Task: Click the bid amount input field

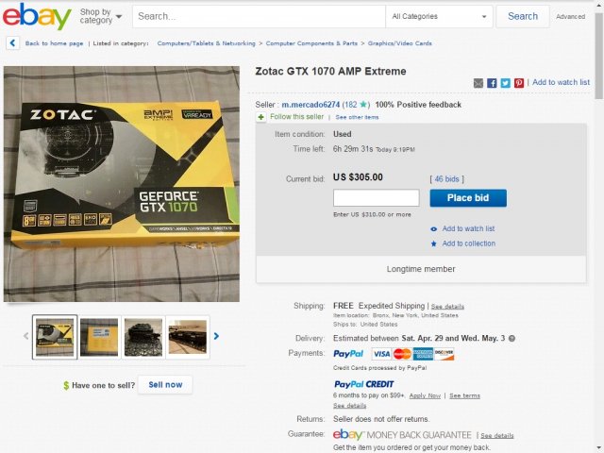Action: click(376, 198)
